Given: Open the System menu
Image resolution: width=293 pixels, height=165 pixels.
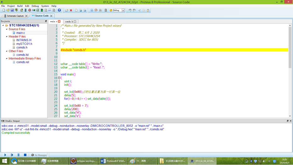Looking at the screenshot, I should (45, 6).
